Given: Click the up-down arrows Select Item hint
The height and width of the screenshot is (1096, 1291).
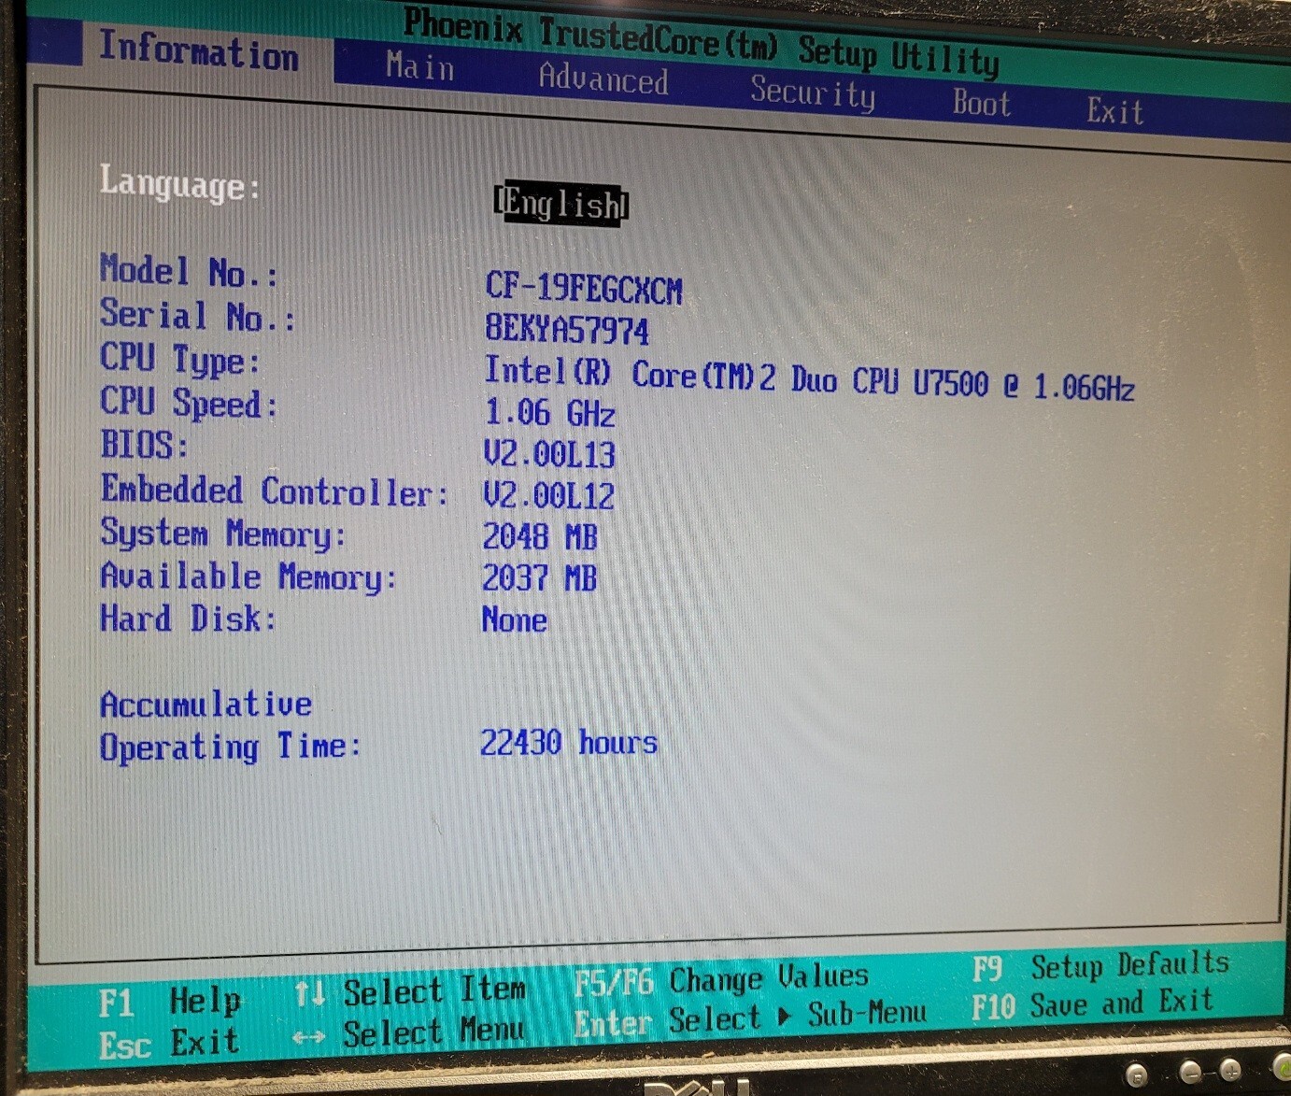Looking at the screenshot, I should pyautogui.click(x=409, y=990).
